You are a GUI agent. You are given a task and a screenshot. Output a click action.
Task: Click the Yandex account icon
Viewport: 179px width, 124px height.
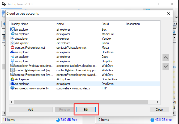click(x=12, y=39)
